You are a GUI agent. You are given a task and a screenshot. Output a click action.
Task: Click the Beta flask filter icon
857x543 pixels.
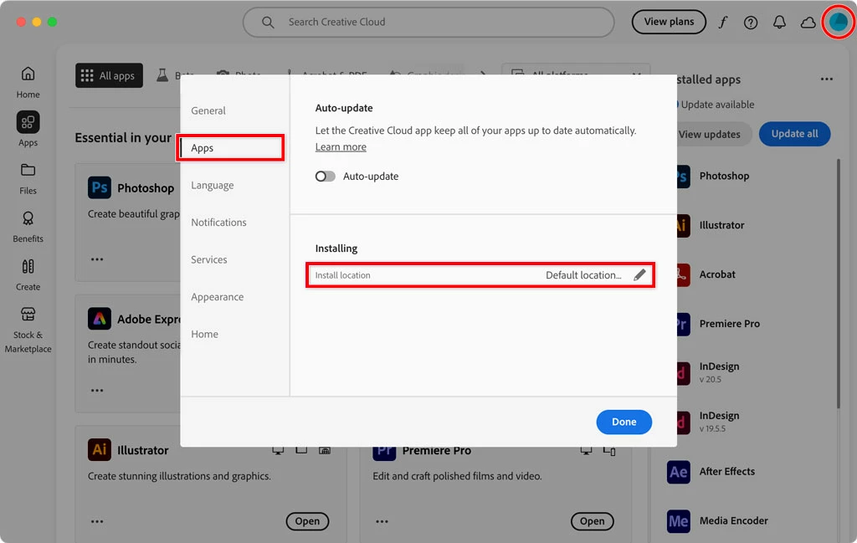[162, 75]
